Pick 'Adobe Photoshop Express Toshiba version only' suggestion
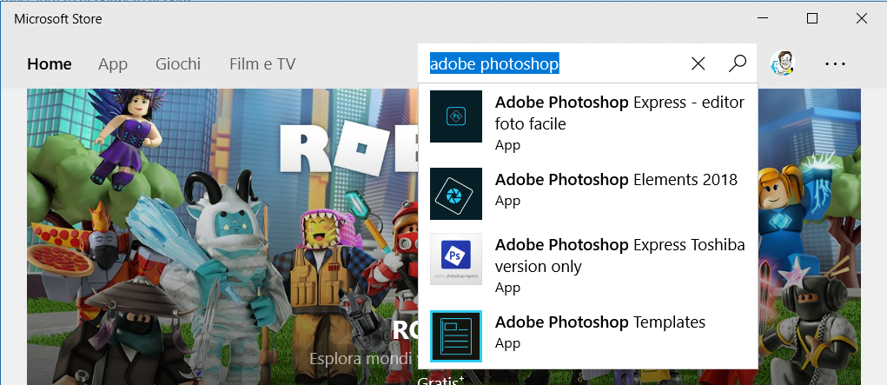The image size is (887, 385). point(619,256)
